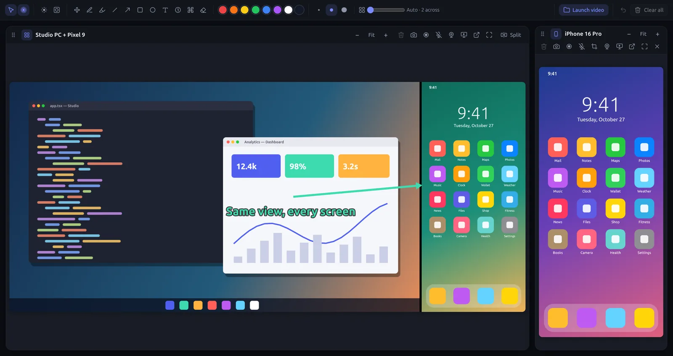Capture a screenshot of iPhone 16 Pro
This screenshot has width=673, height=356.
coord(556,47)
